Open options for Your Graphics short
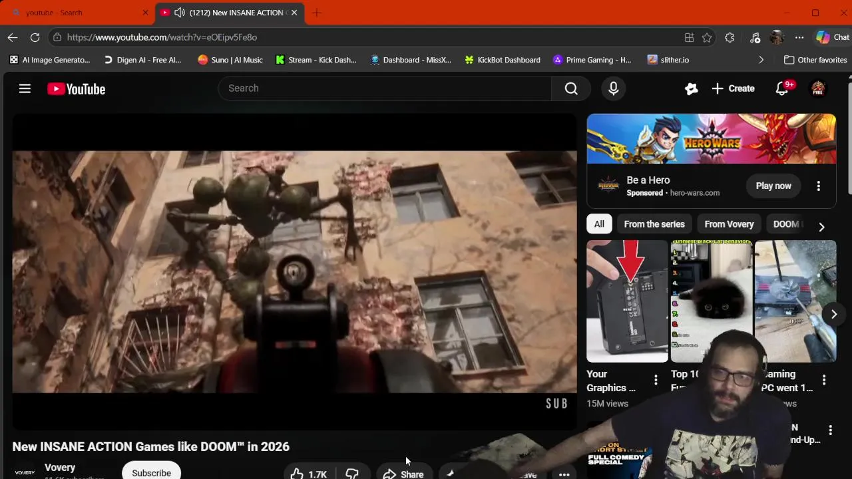 (x=656, y=381)
